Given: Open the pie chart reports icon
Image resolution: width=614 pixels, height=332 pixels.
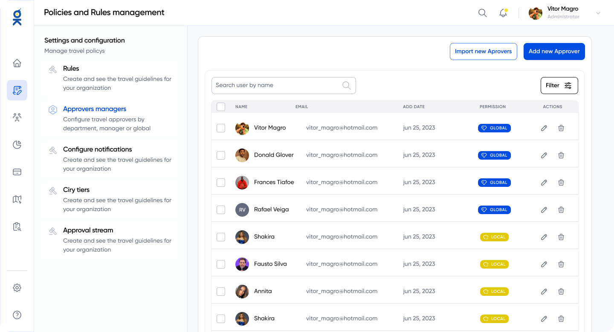Looking at the screenshot, I should (x=17, y=145).
